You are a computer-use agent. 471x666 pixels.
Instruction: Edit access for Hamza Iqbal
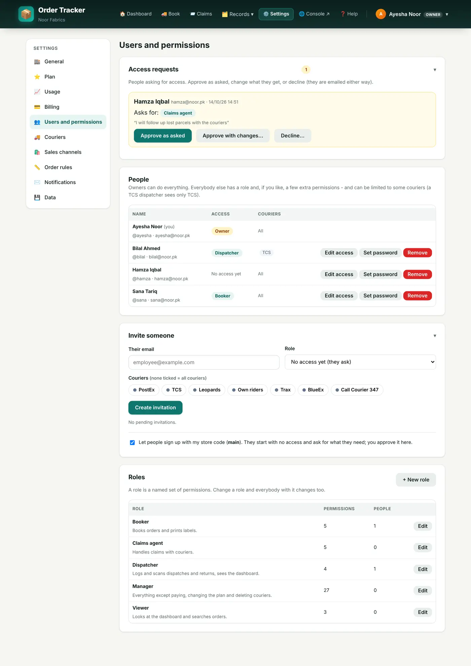pos(339,274)
